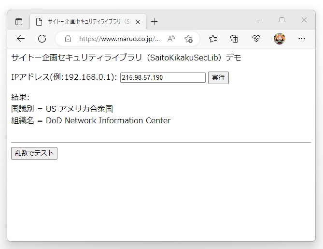Open Settings and more menu

(x=302, y=39)
